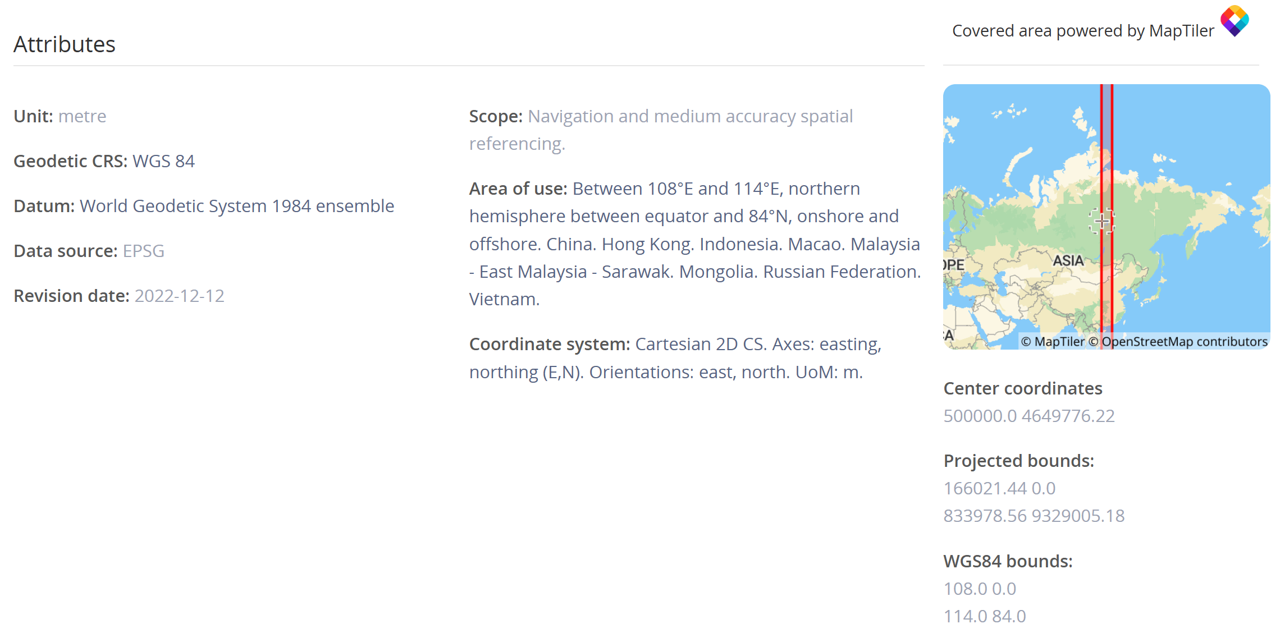Click the WGS84 bounds value 108.0 0.0
Screen dimensions: 1280x633
click(980, 589)
